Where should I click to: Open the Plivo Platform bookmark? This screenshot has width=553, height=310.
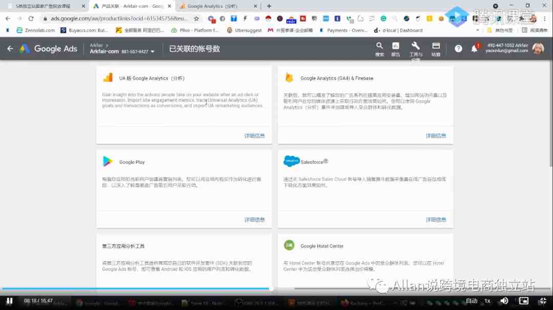[x=195, y=30]
